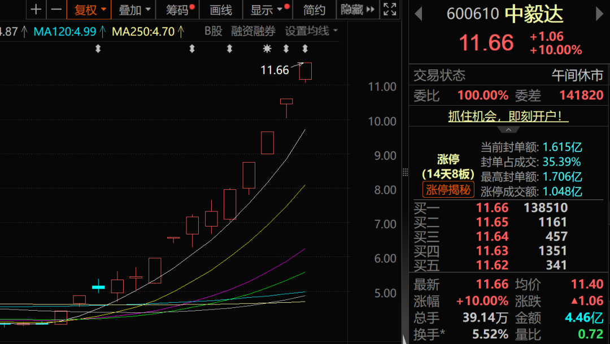Click the 总手 value 39.14万
The image size is (610, 344).
coord(485,317)
